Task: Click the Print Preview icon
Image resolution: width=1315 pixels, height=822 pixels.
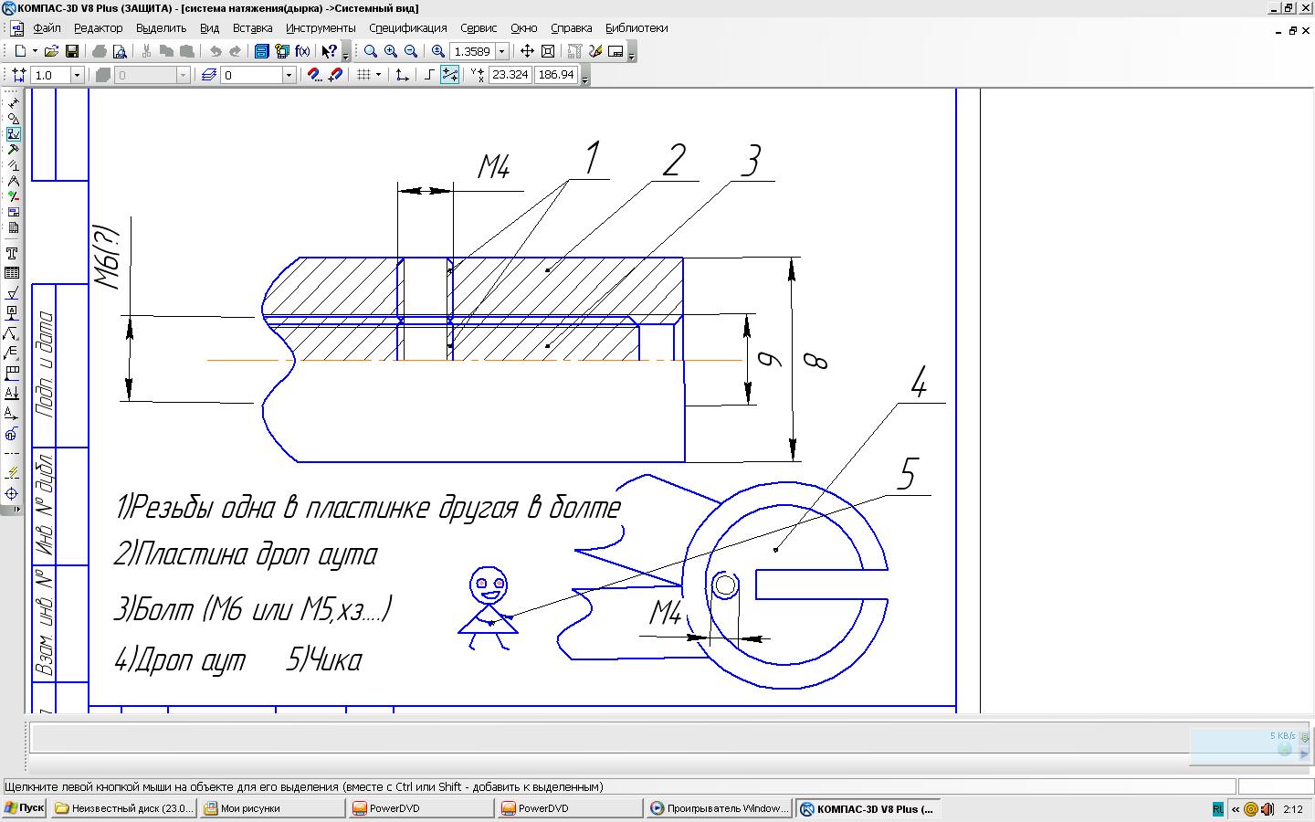Action: click(x=119, y=52)
